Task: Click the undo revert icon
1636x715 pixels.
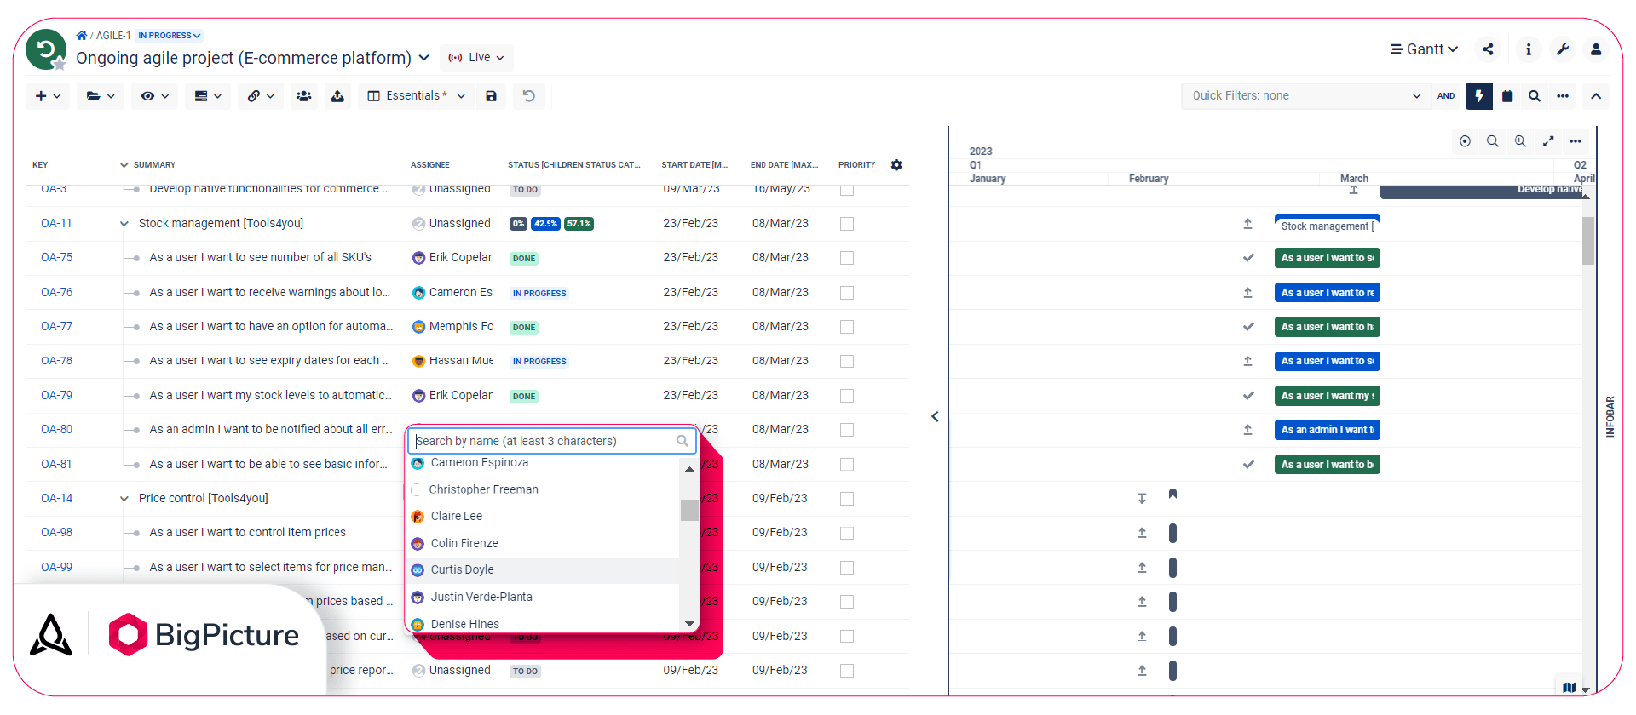Action: tap(528, 96)
